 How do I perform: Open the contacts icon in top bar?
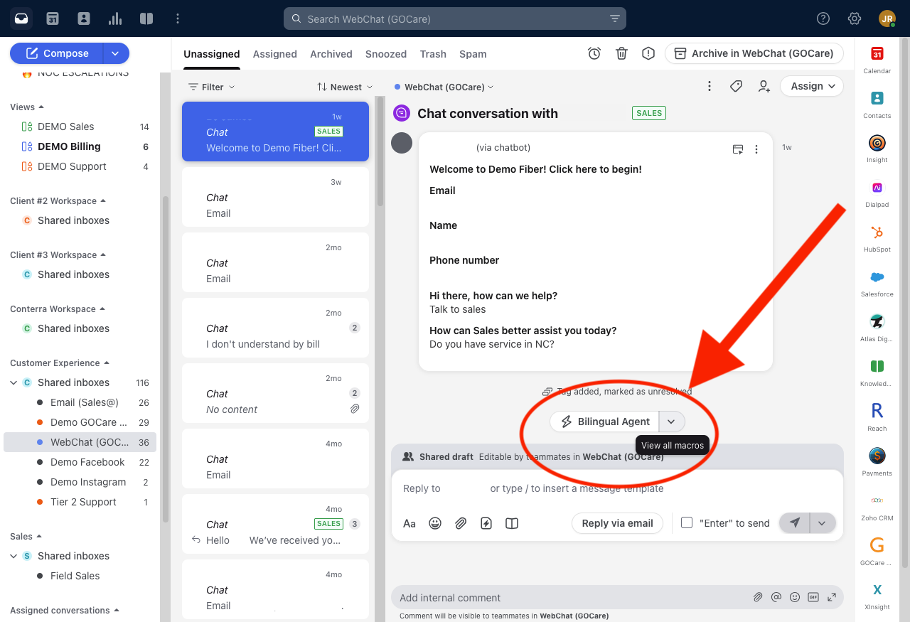coord(84,18)
